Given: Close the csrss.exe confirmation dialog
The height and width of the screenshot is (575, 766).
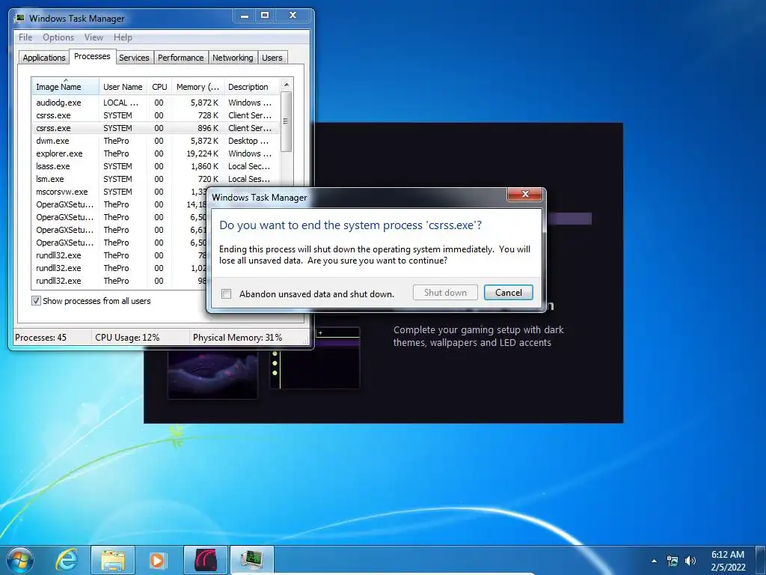Looking at the screenshot, I should pos(525,194).
